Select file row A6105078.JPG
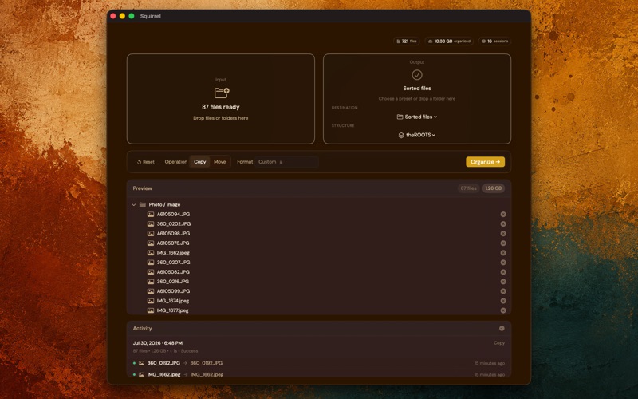Screen dimensions: 638x399 tap(318, 243)
